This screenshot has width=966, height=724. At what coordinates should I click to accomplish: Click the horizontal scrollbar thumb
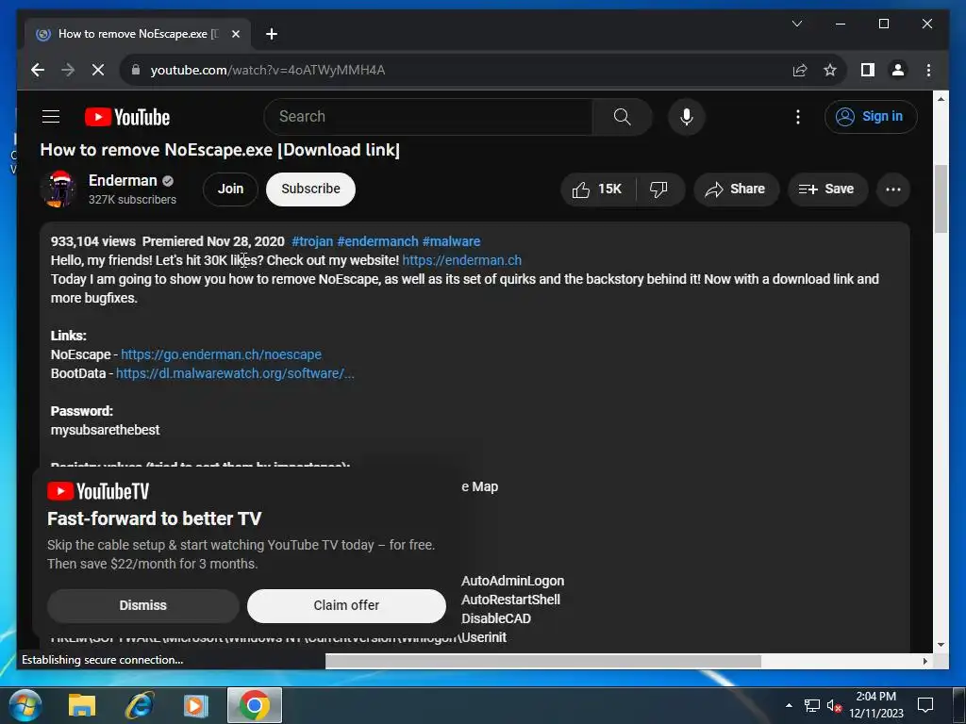[543, 661]
